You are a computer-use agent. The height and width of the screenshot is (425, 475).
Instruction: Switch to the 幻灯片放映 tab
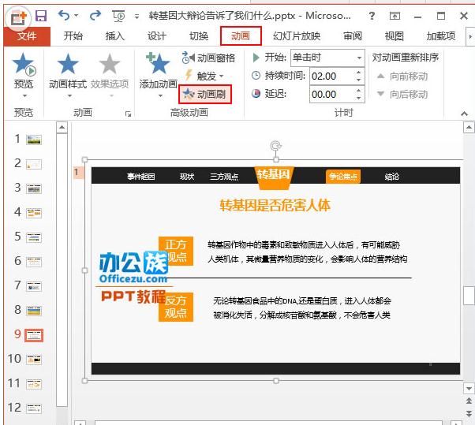[x=297, y=36]
